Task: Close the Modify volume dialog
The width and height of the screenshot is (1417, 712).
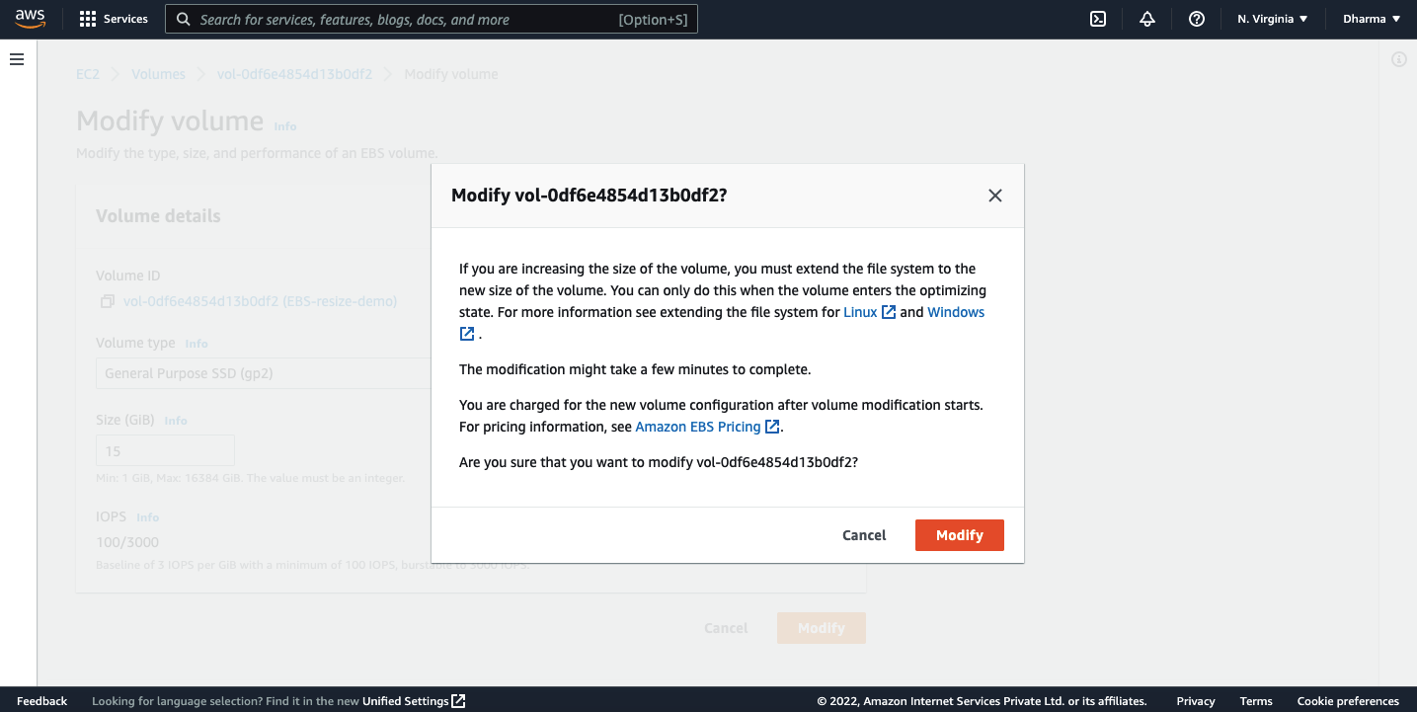Action: click(995, 196)
